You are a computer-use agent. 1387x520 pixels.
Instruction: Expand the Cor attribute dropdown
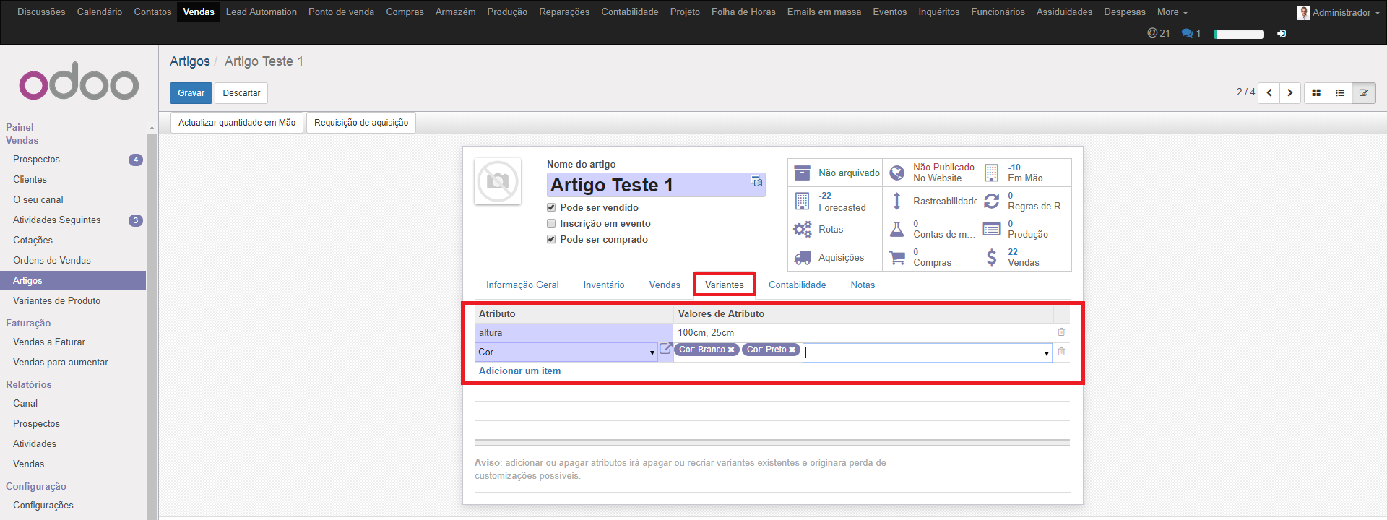652,352
